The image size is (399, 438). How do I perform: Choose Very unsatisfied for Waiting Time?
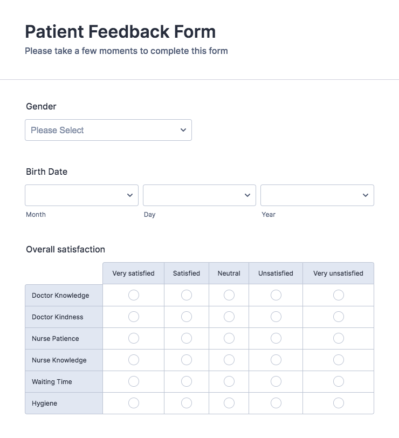point(338,381)
